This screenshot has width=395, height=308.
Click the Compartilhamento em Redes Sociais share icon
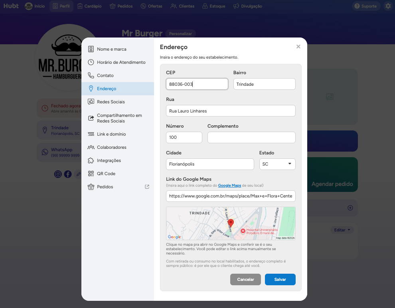[91, 118]
